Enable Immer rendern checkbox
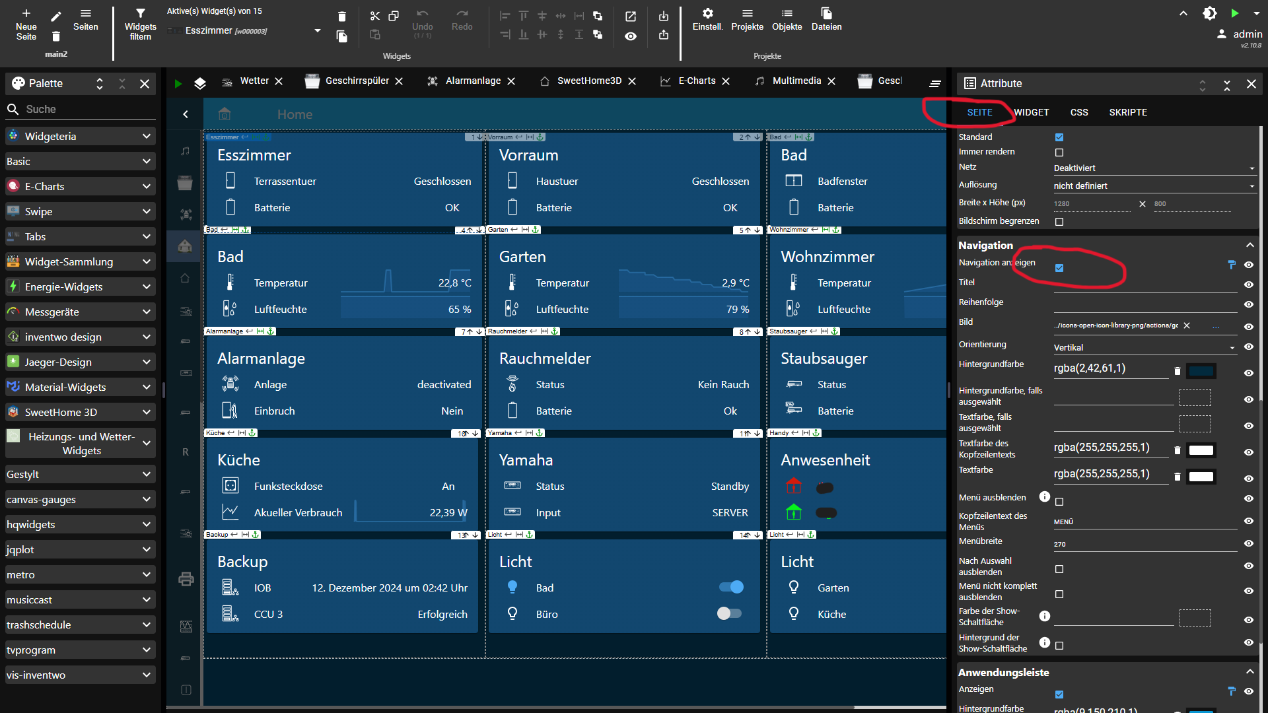Screen dimensions: 1268x713 pos(1059,153)
